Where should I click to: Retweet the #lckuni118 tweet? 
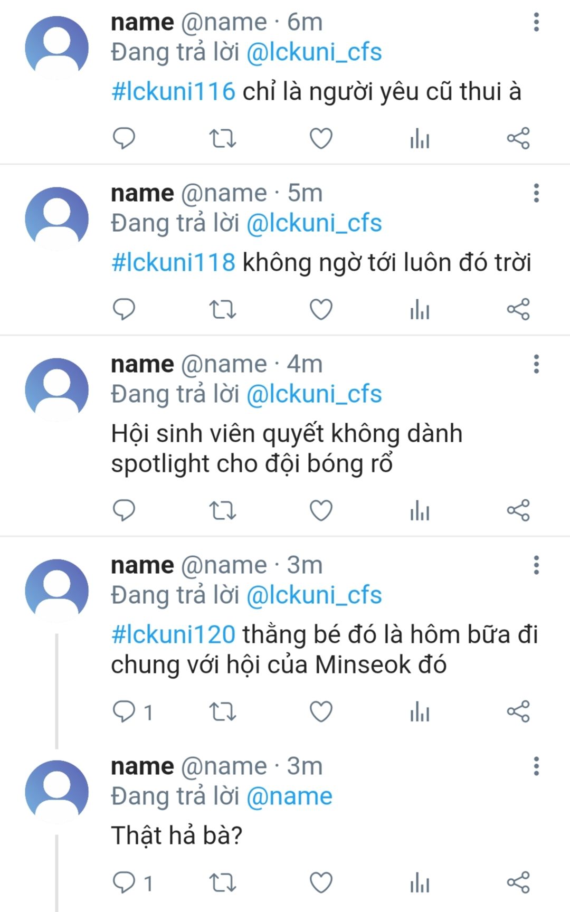click(x=223, y=309)
